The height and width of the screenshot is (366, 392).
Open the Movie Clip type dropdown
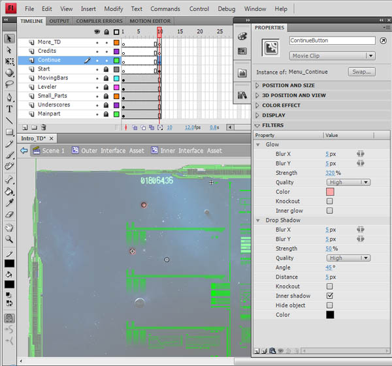(332, 56)
